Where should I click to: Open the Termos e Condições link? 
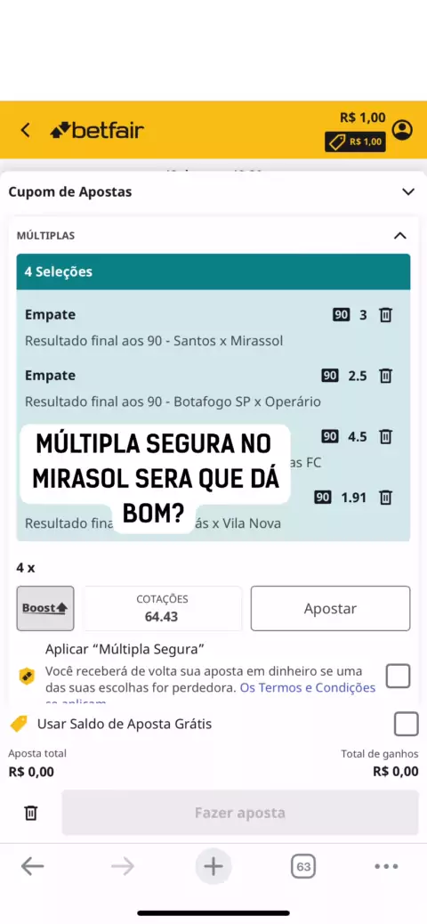tap(308, 688)
